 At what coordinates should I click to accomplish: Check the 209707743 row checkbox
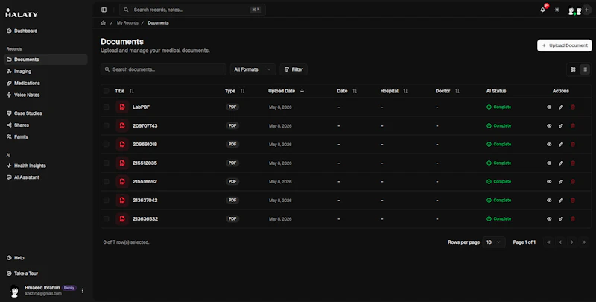[106, 126]
